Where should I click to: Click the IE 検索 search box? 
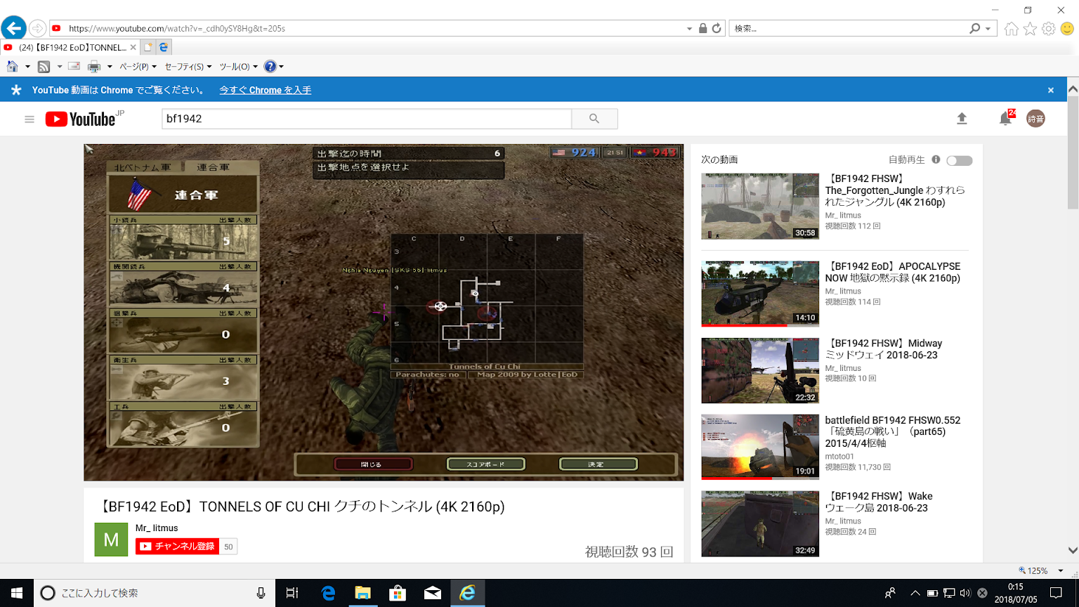[846, 29]
